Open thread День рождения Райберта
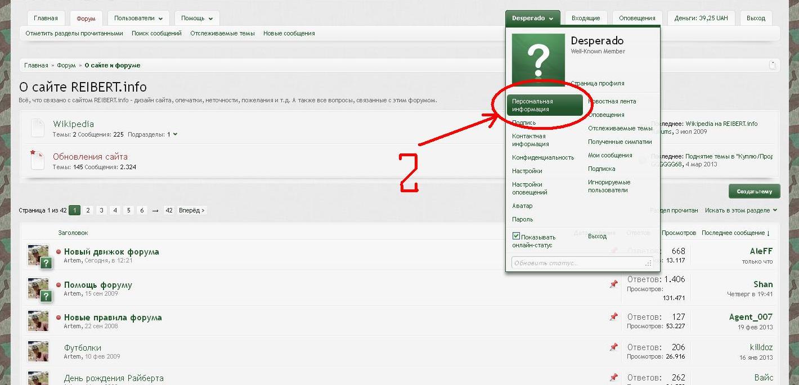Screen dimensions: 799x385 [114, 378]
